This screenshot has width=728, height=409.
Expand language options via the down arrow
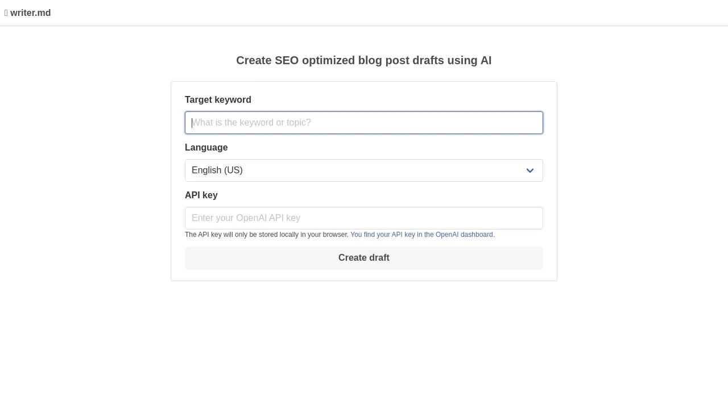point(530,170)
